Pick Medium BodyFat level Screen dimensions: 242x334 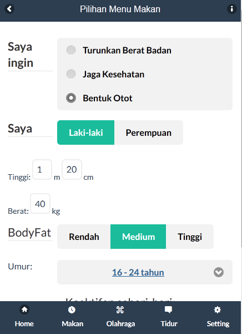(x=138, y=237)
